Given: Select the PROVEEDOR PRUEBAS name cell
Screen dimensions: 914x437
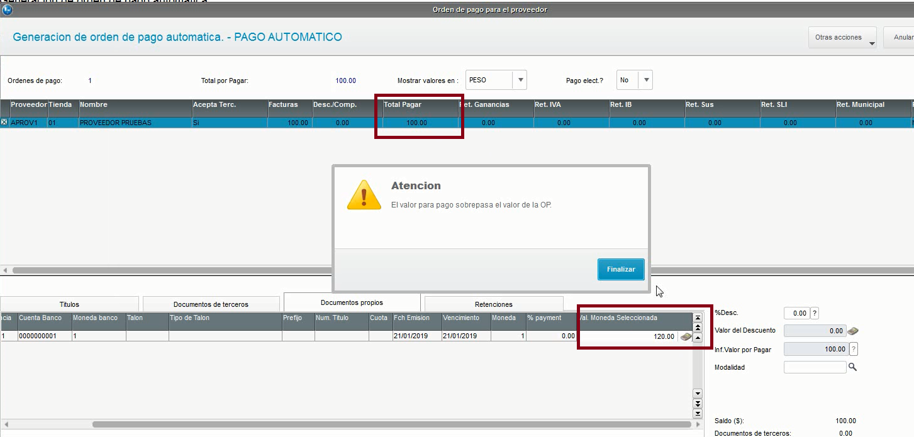Looking at the screenshot, I should click(x=135, y=123).
